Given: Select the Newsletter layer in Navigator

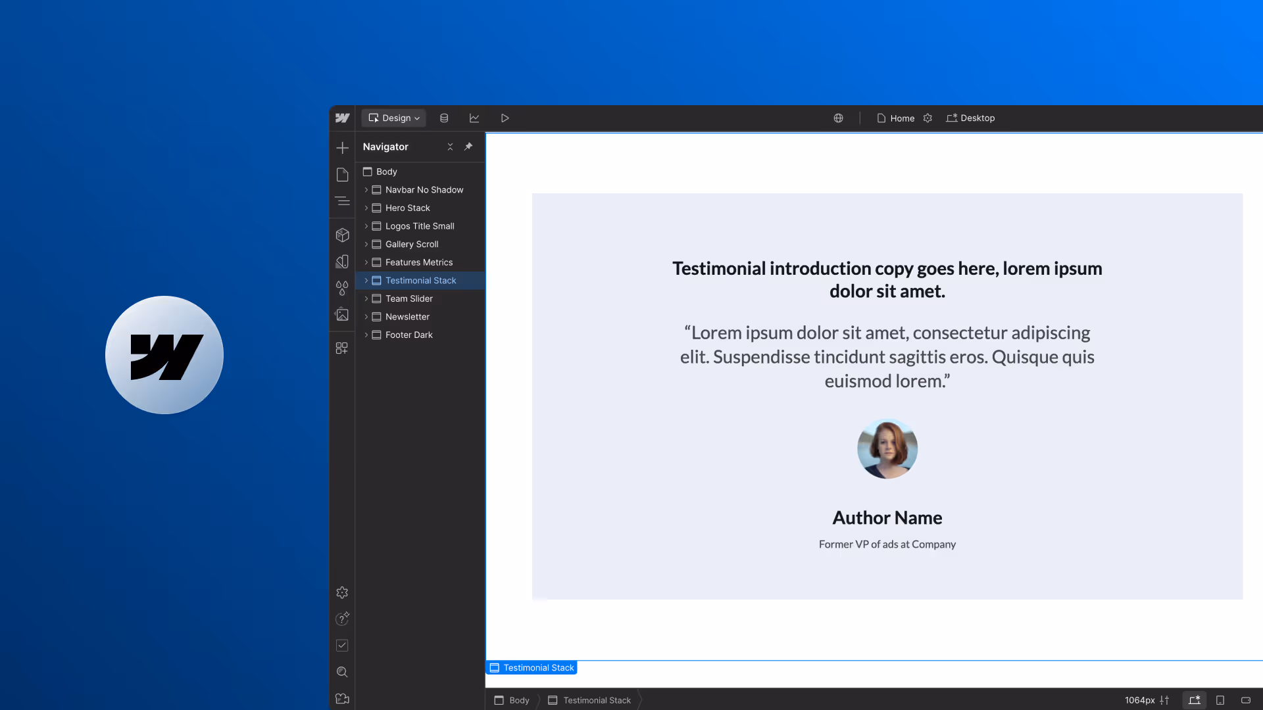Looking at the screenshot, I should point(407,317).
